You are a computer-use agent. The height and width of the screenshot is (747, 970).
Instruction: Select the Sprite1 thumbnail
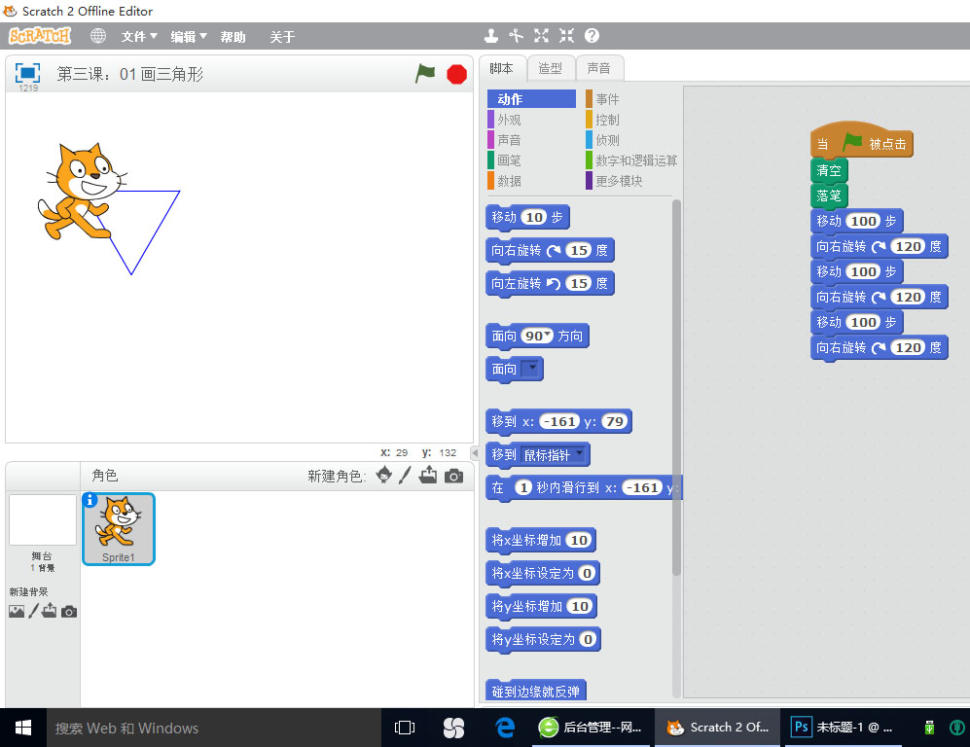pos(118,529)
